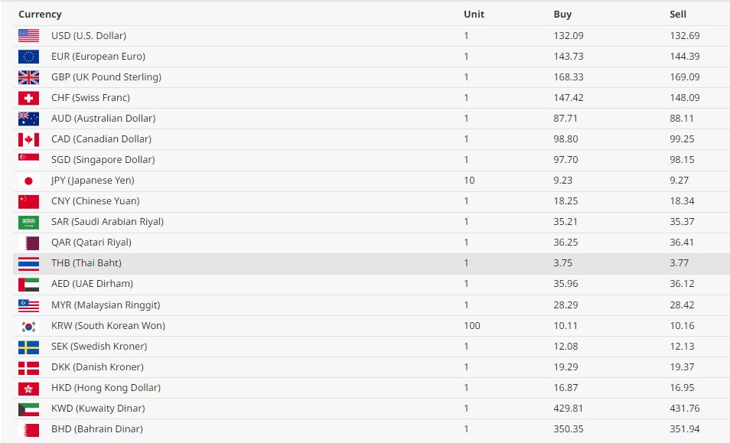
Task: Click the South Korean flag icon
Action: coord(28,326)
